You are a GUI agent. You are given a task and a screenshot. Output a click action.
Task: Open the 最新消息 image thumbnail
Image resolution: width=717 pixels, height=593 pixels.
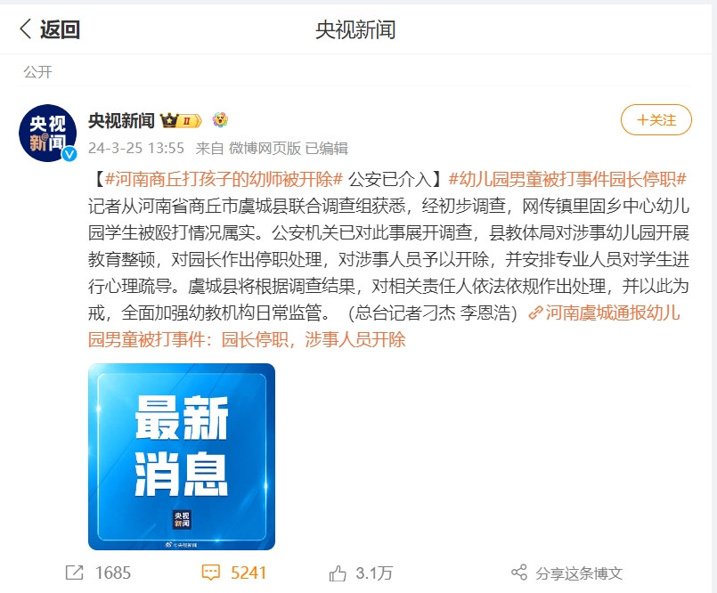pos(182,456)
